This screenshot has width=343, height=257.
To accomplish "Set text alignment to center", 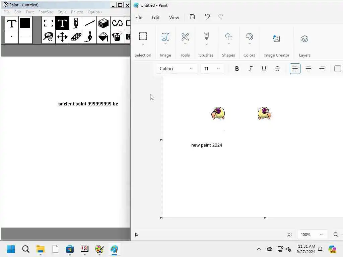I will tap(308, 69).
